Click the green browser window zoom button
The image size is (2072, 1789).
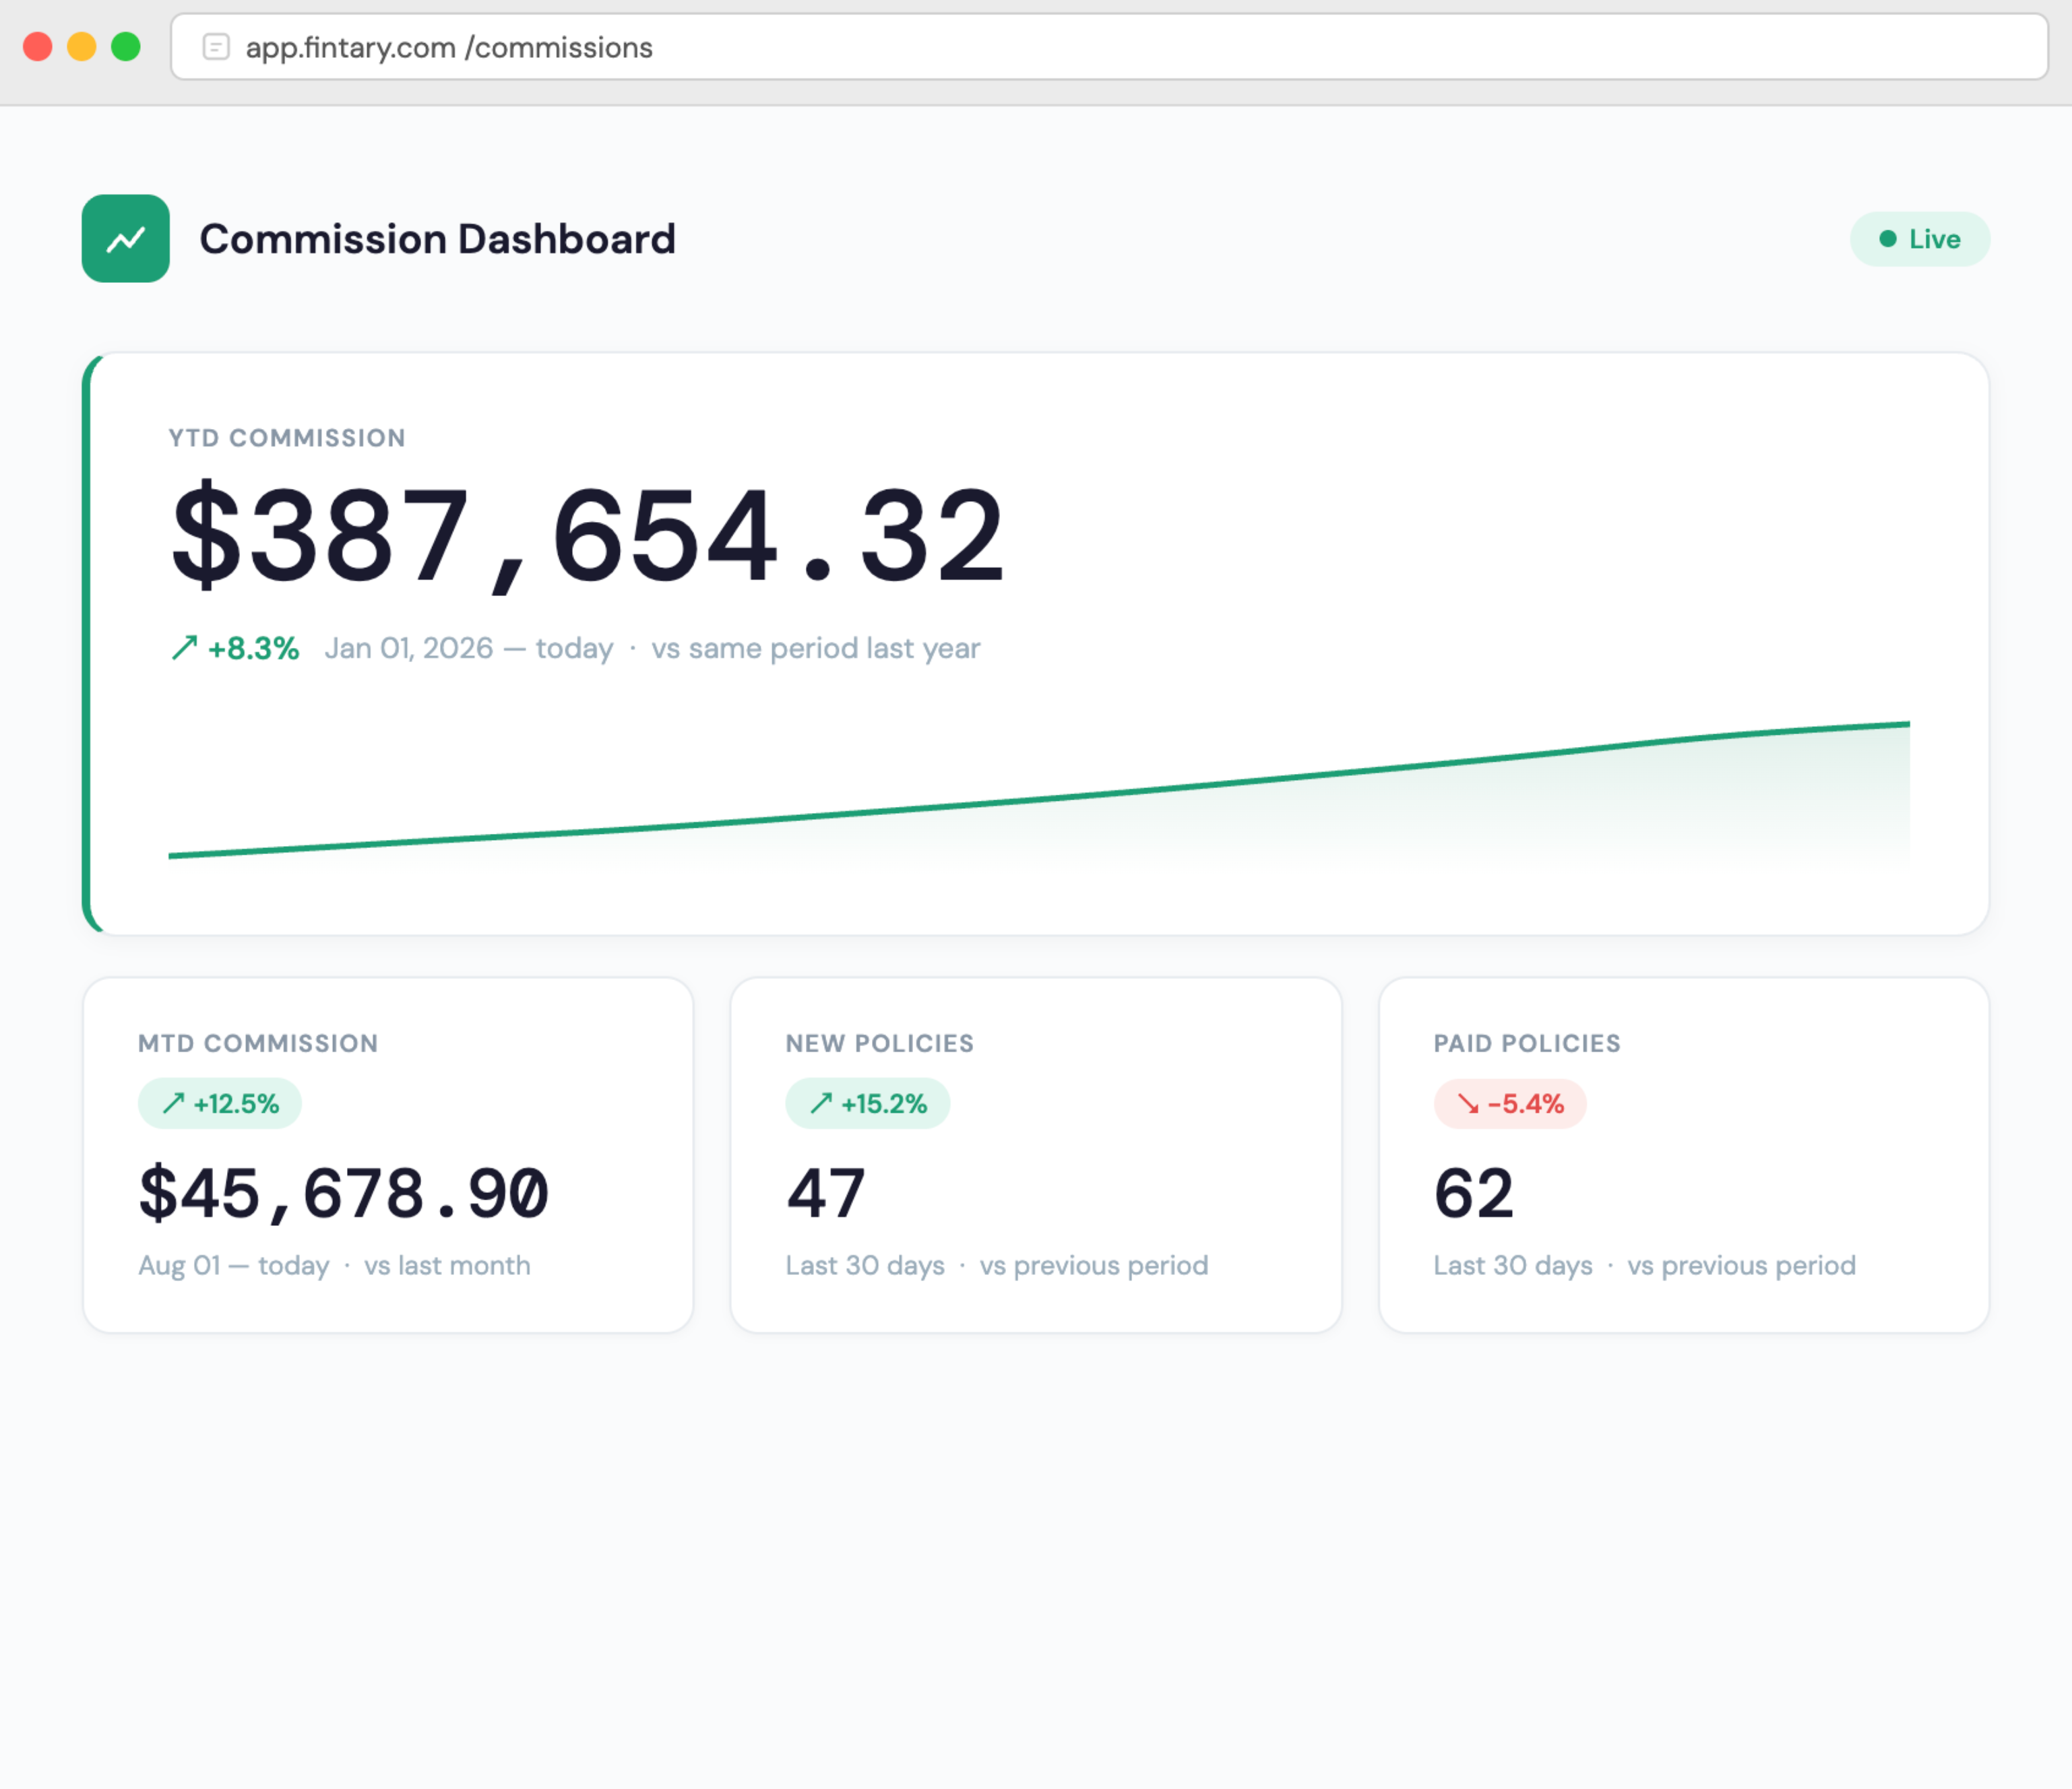[x=125, y=47]
